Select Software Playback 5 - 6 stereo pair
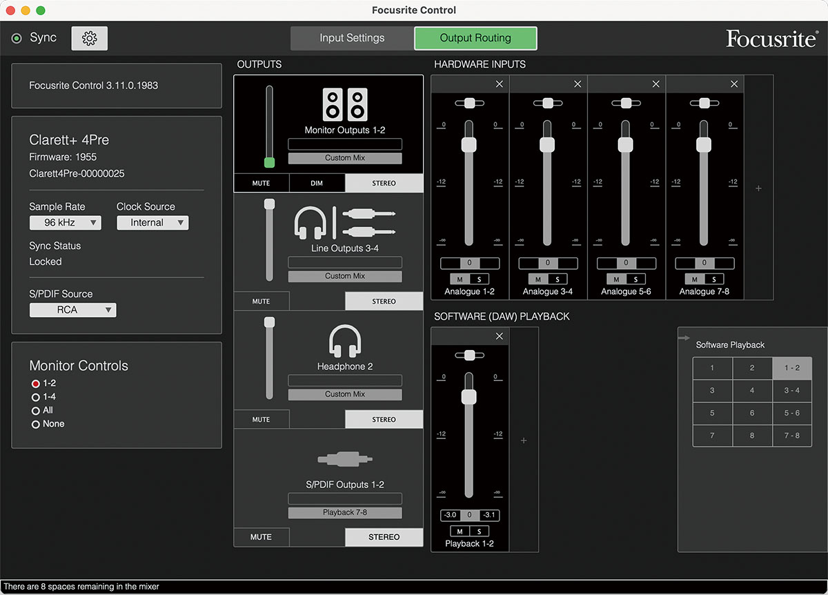 coord(792,413)
